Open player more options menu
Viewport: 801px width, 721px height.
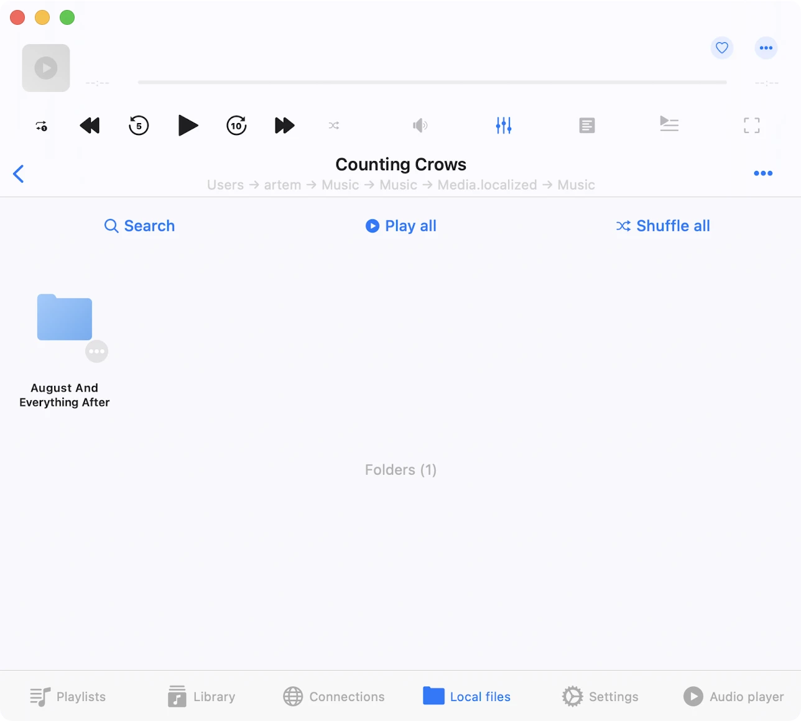[766, 48]
